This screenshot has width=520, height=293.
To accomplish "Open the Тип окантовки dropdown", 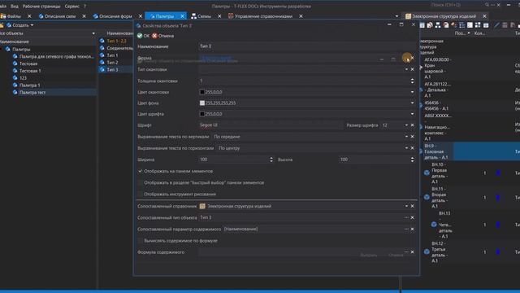I will pos(406,69).
